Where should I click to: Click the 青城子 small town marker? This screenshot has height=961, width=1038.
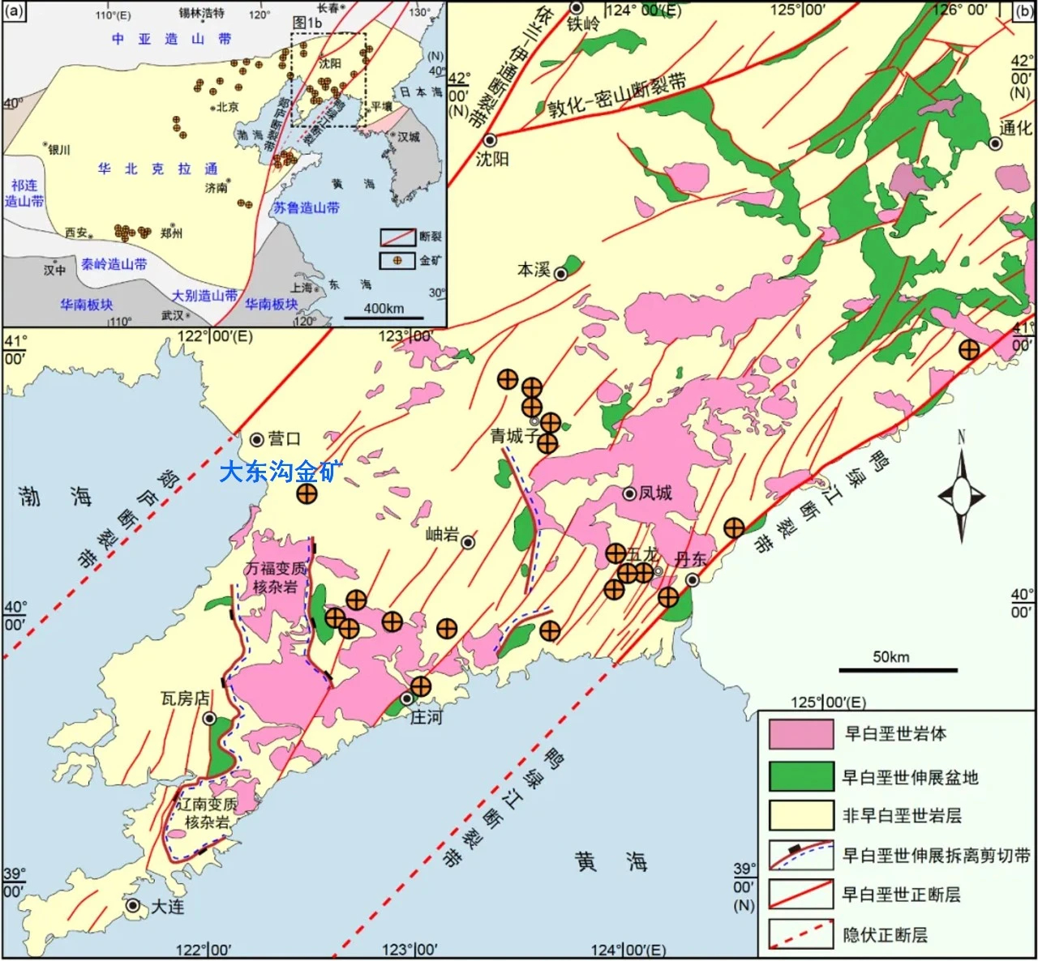click(x=534, y=421)
